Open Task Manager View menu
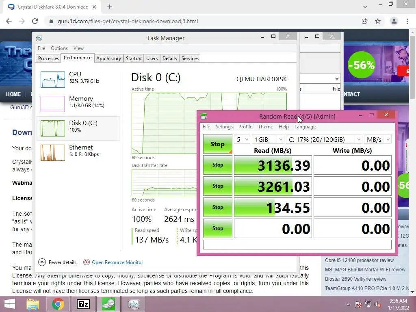The height and width of the screenshot is (312, 416). click(x=78, y=48)
